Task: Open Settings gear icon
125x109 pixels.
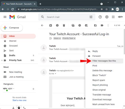Action: click(x=107, y=17)
